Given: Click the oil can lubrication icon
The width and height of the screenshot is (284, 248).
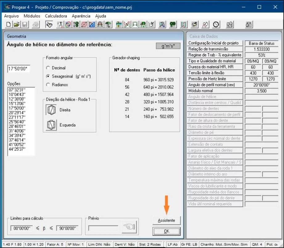Looking at the screenshot, I should point(194,24).
